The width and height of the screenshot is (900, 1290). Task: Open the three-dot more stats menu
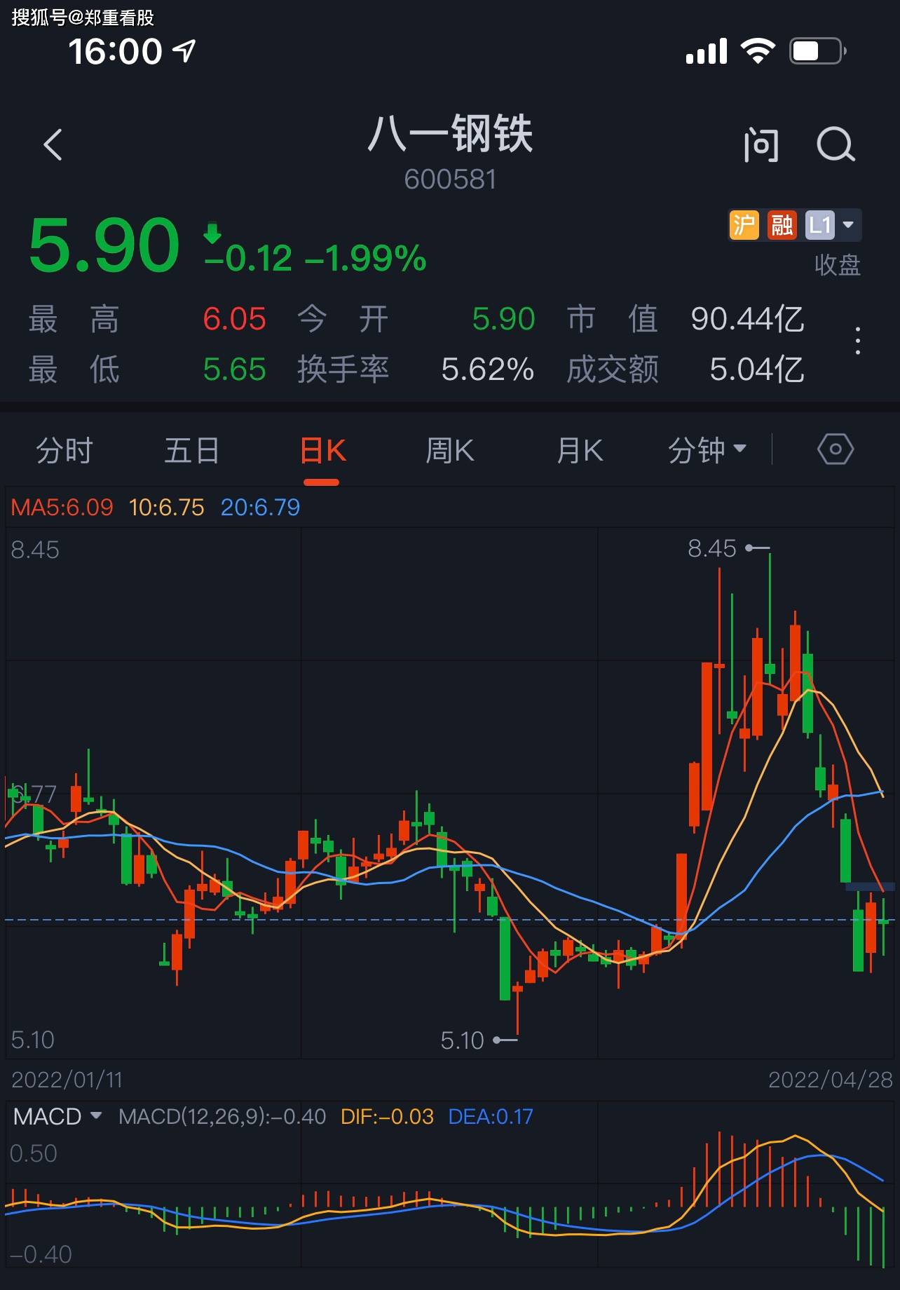(x=858, y=341)
